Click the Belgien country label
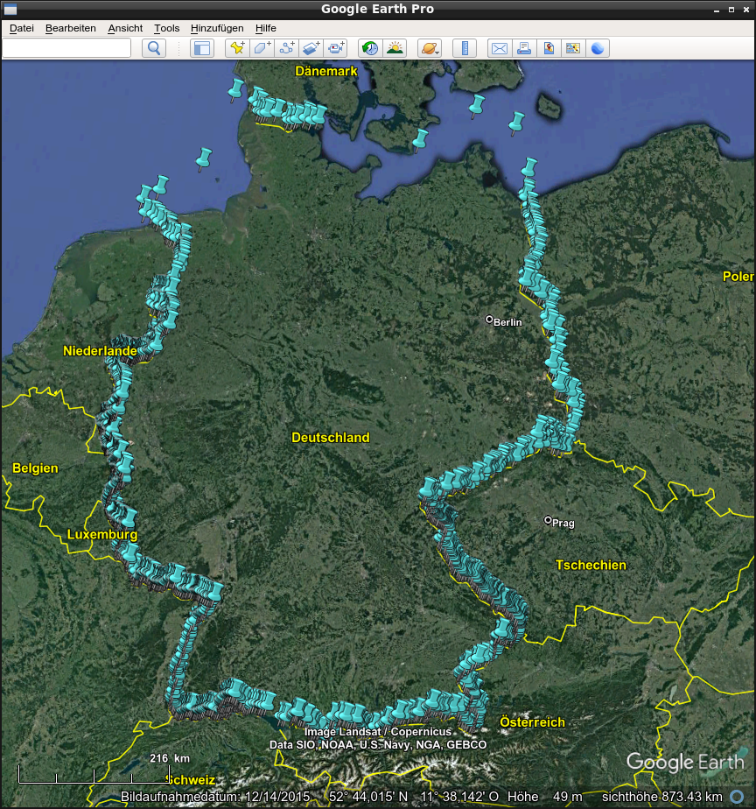Screen dimensions: 756x809 point(35,468)
